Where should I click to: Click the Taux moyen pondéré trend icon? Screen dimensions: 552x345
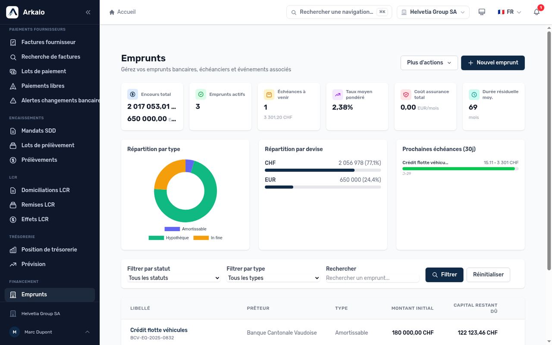pos(337,94)
